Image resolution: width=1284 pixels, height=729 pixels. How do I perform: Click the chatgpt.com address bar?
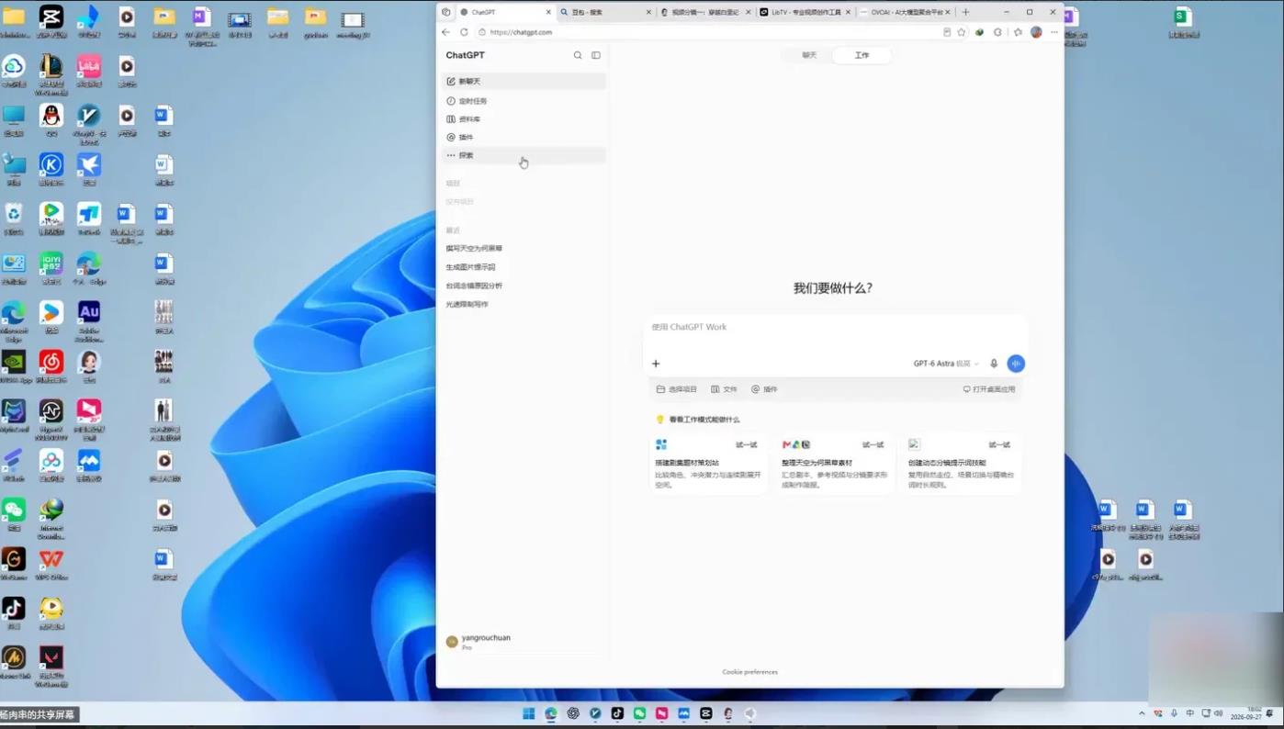707,32
